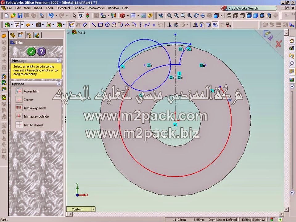This screenshot has width=296, height=222.
Task: Toggle Hidden Lines Removed display
Action: tap(242, 16)
